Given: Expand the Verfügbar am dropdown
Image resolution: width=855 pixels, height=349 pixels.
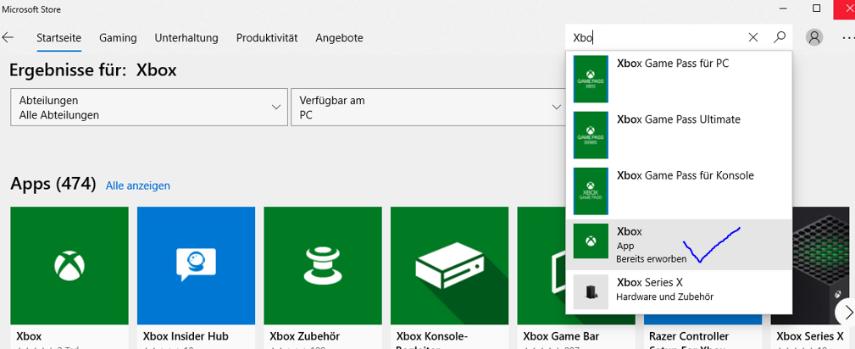Looking at the screenshot, I should click(429, 108).
